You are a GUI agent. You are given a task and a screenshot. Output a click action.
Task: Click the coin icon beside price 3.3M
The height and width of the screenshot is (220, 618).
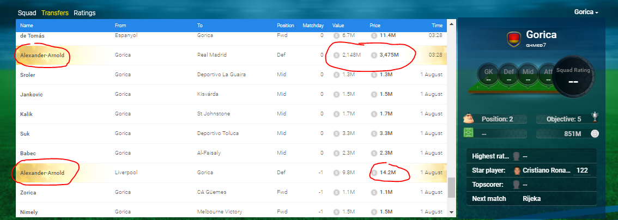coord(373,133)
